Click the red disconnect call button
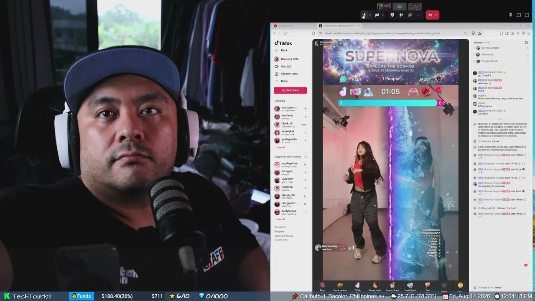 pos(430,15)
